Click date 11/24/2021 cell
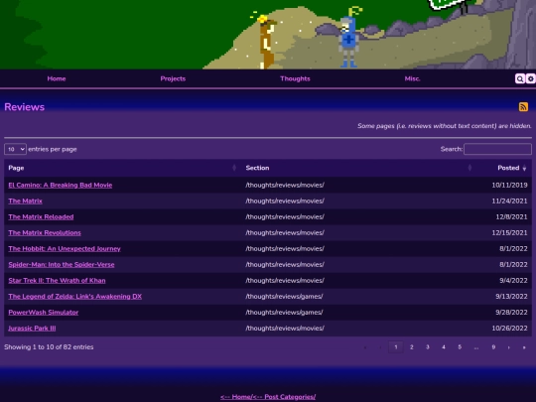 pos(509,201)
